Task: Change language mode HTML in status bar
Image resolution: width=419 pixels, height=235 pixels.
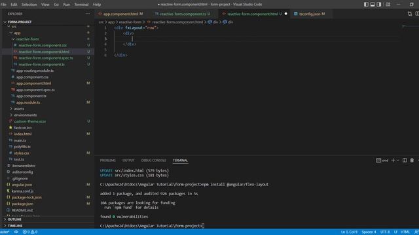Action: coord(405,232)
